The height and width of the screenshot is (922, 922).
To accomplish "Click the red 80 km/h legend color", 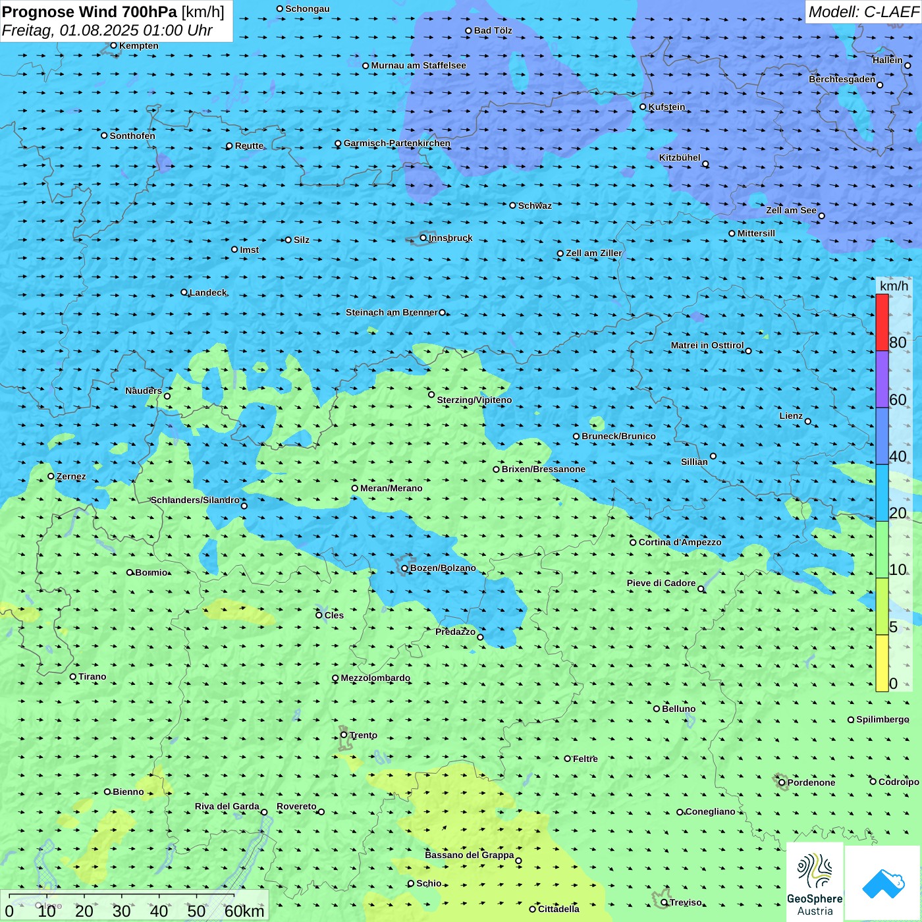I will [x=882, y=322].
